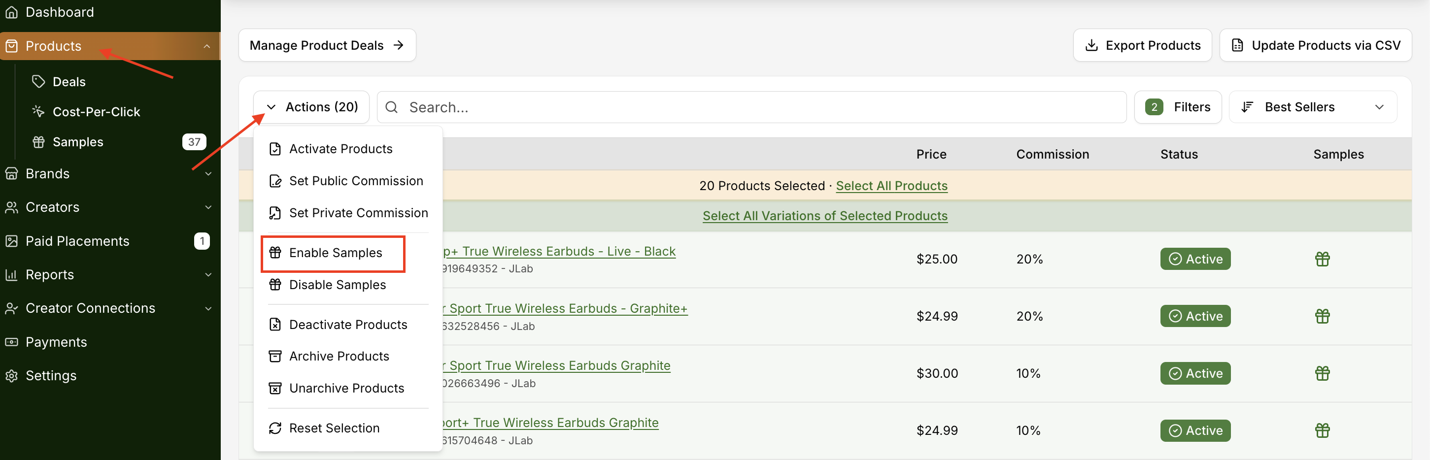Viewport: 1430px width, 460px height.
Task: Collapse the Products sidebar section
Action: (x=207, y=46)
